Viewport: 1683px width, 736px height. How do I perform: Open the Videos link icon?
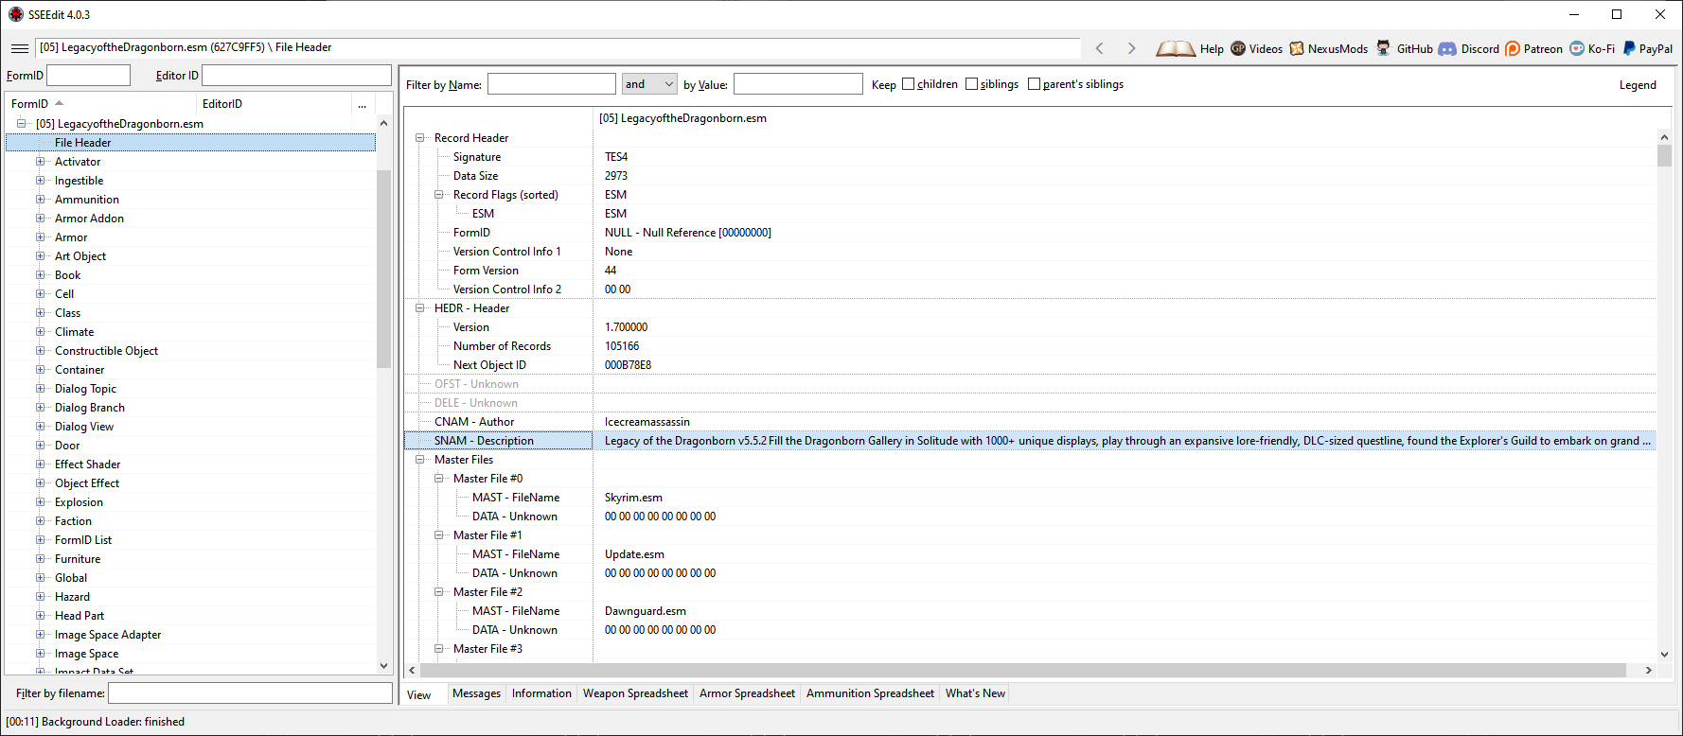tap(1238, 49)
